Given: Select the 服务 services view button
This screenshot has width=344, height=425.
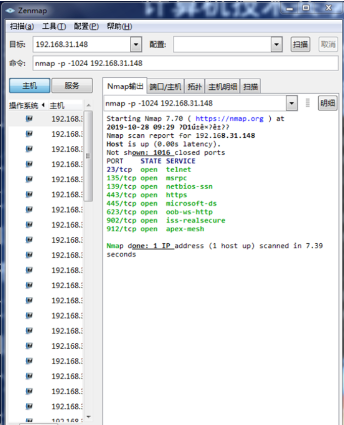Looking at the screenshot, I should point(72,86).
